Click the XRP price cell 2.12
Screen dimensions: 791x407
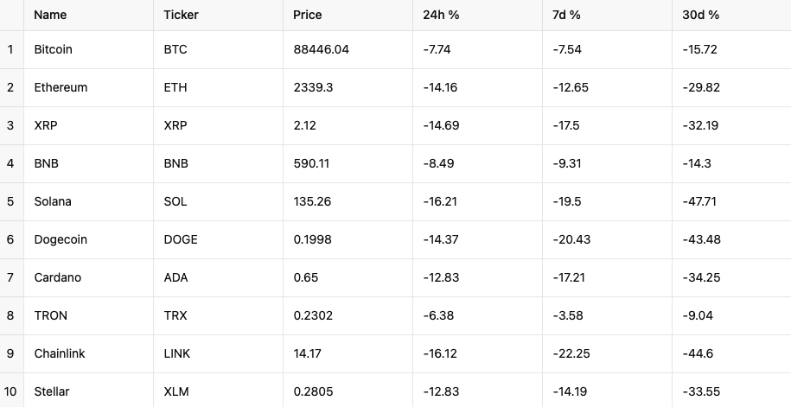(x=305, y=125)
